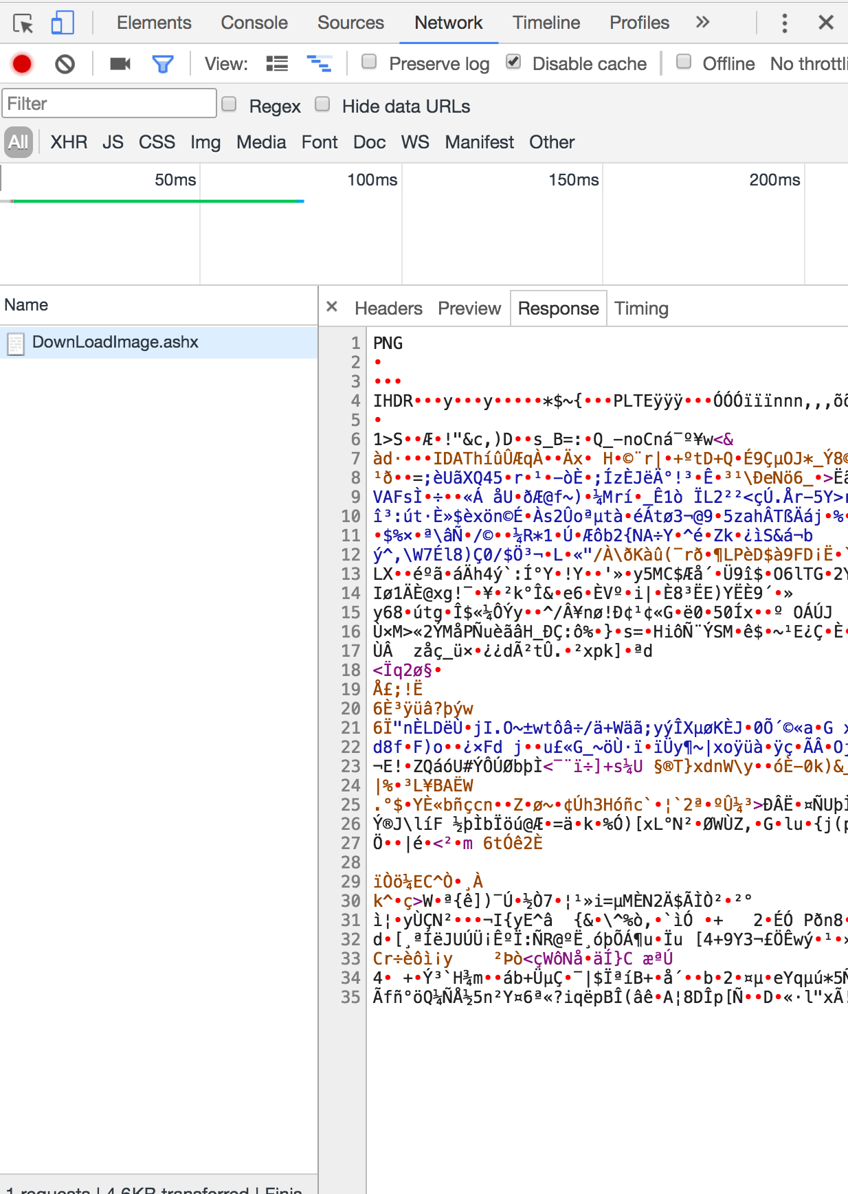Viewport: 848px width, 1194px height.
Task: Toggle device toolbar mode icon
Action: click(63, 23)
